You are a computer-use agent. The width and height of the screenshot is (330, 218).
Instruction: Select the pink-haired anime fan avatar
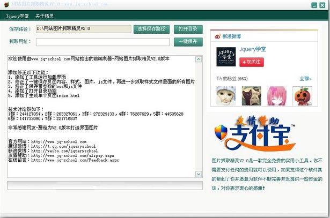pyautogui.click(x=277, y=96)
